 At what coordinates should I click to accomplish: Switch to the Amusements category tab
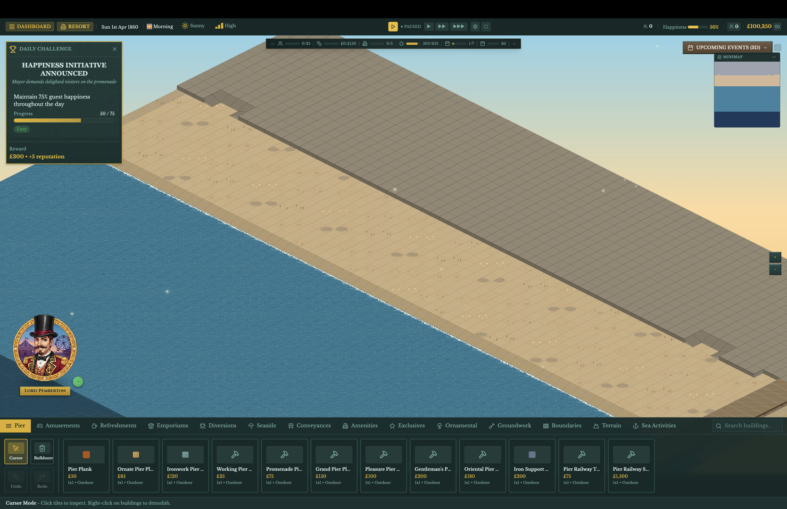[x=58, y=426]
